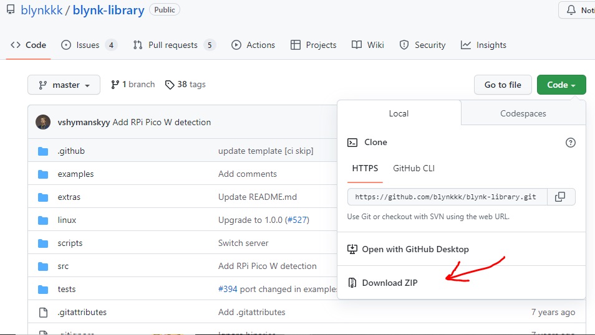Select the HTTPS clone option
595x335 pixels.
coord(365,169)
